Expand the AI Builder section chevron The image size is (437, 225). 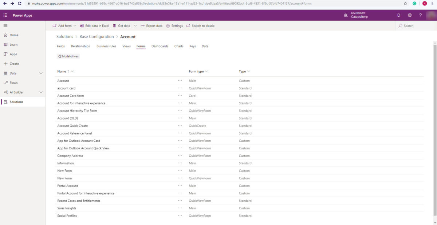click(x=41, y=92)
